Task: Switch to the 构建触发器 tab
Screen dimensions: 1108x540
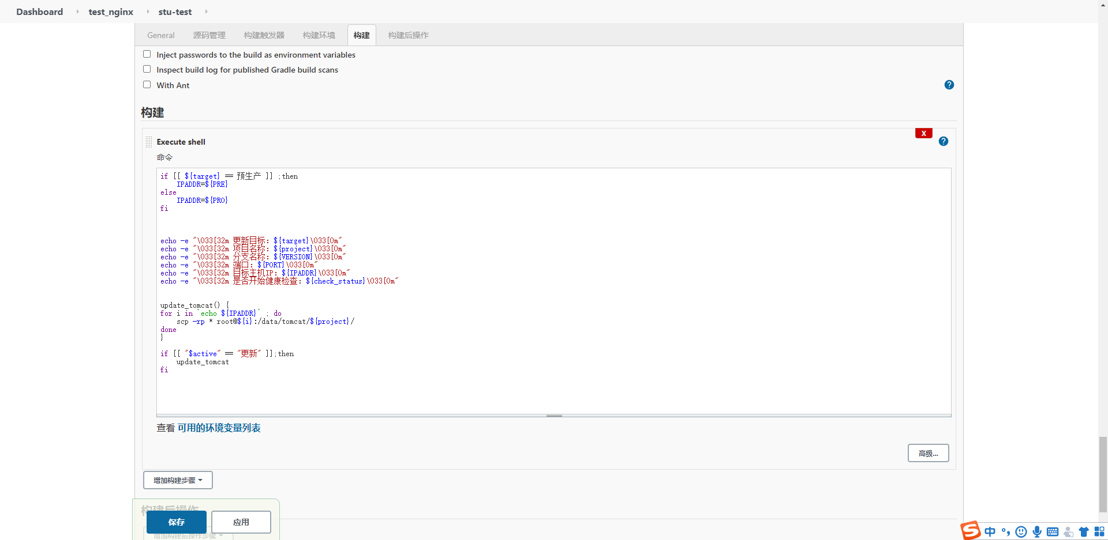Action: (264, 35)
